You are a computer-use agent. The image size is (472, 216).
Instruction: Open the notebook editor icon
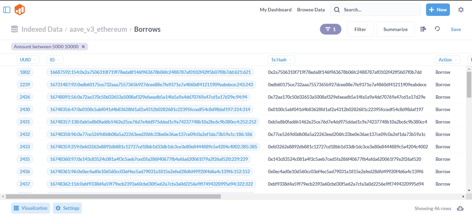click(x=423, y=29)
